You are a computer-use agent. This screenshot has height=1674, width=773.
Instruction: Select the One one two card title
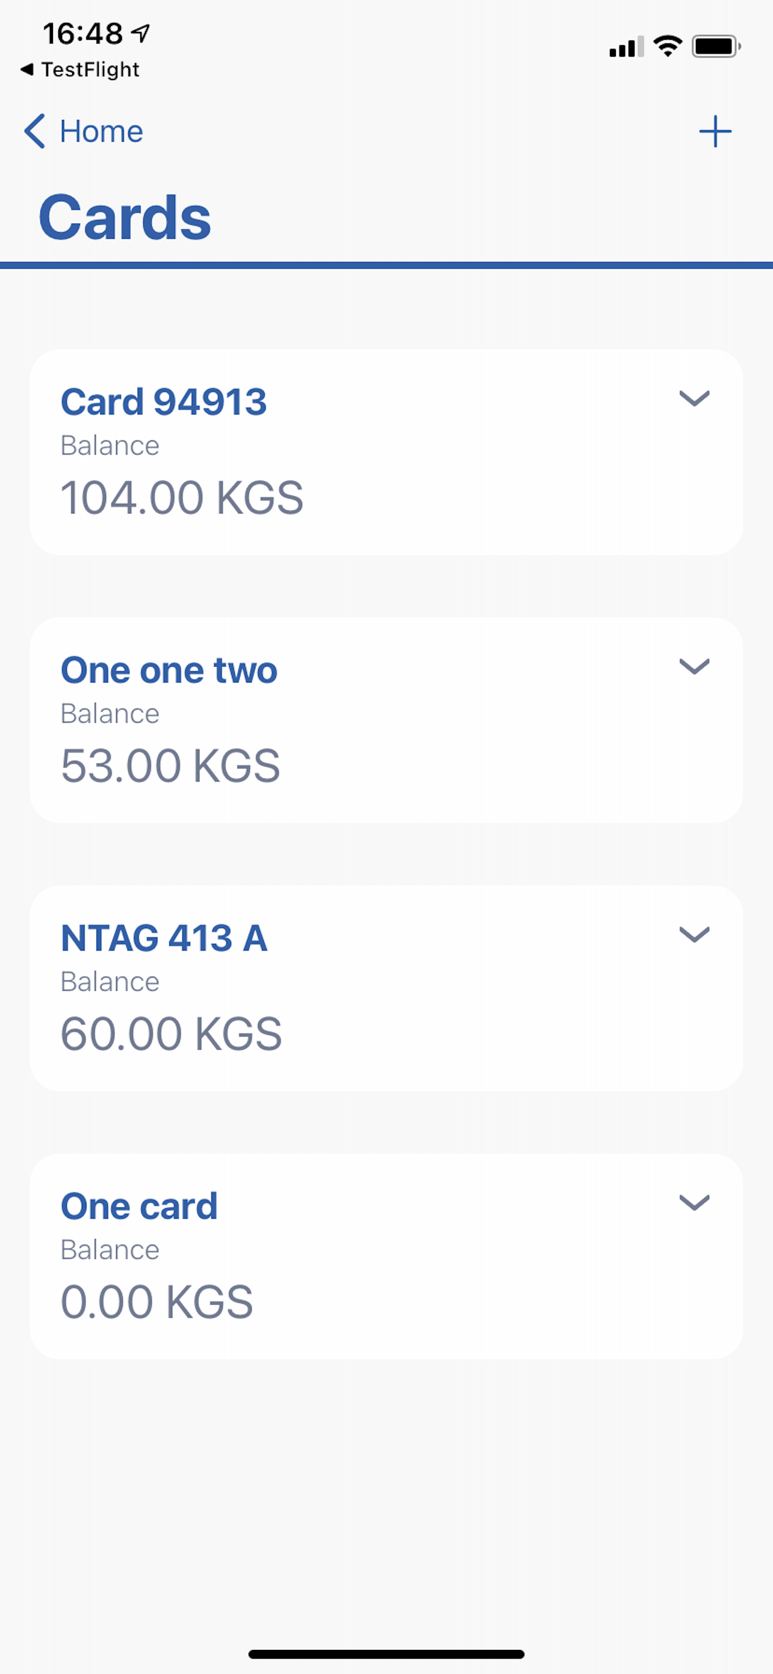pos(169,670)
